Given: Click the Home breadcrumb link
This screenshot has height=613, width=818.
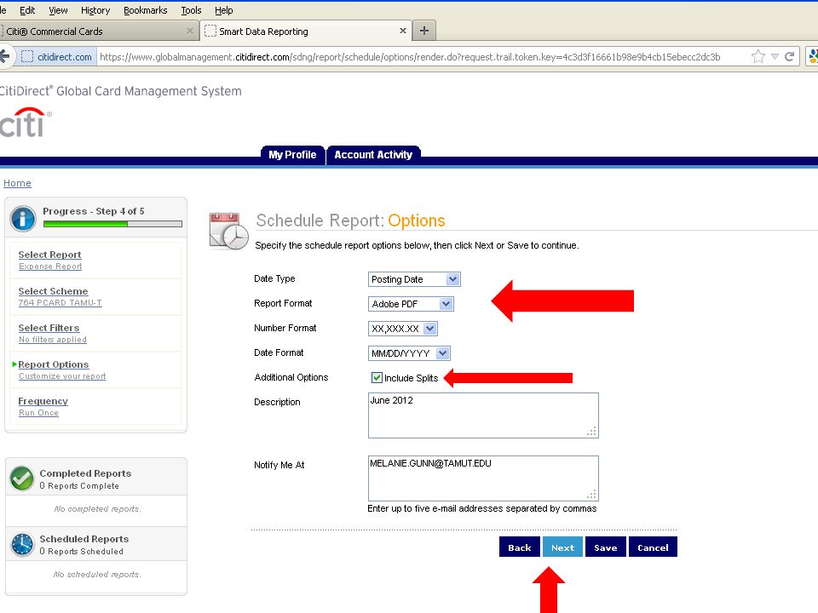Looking at the screenshot, I should click(x=17, y=183).
